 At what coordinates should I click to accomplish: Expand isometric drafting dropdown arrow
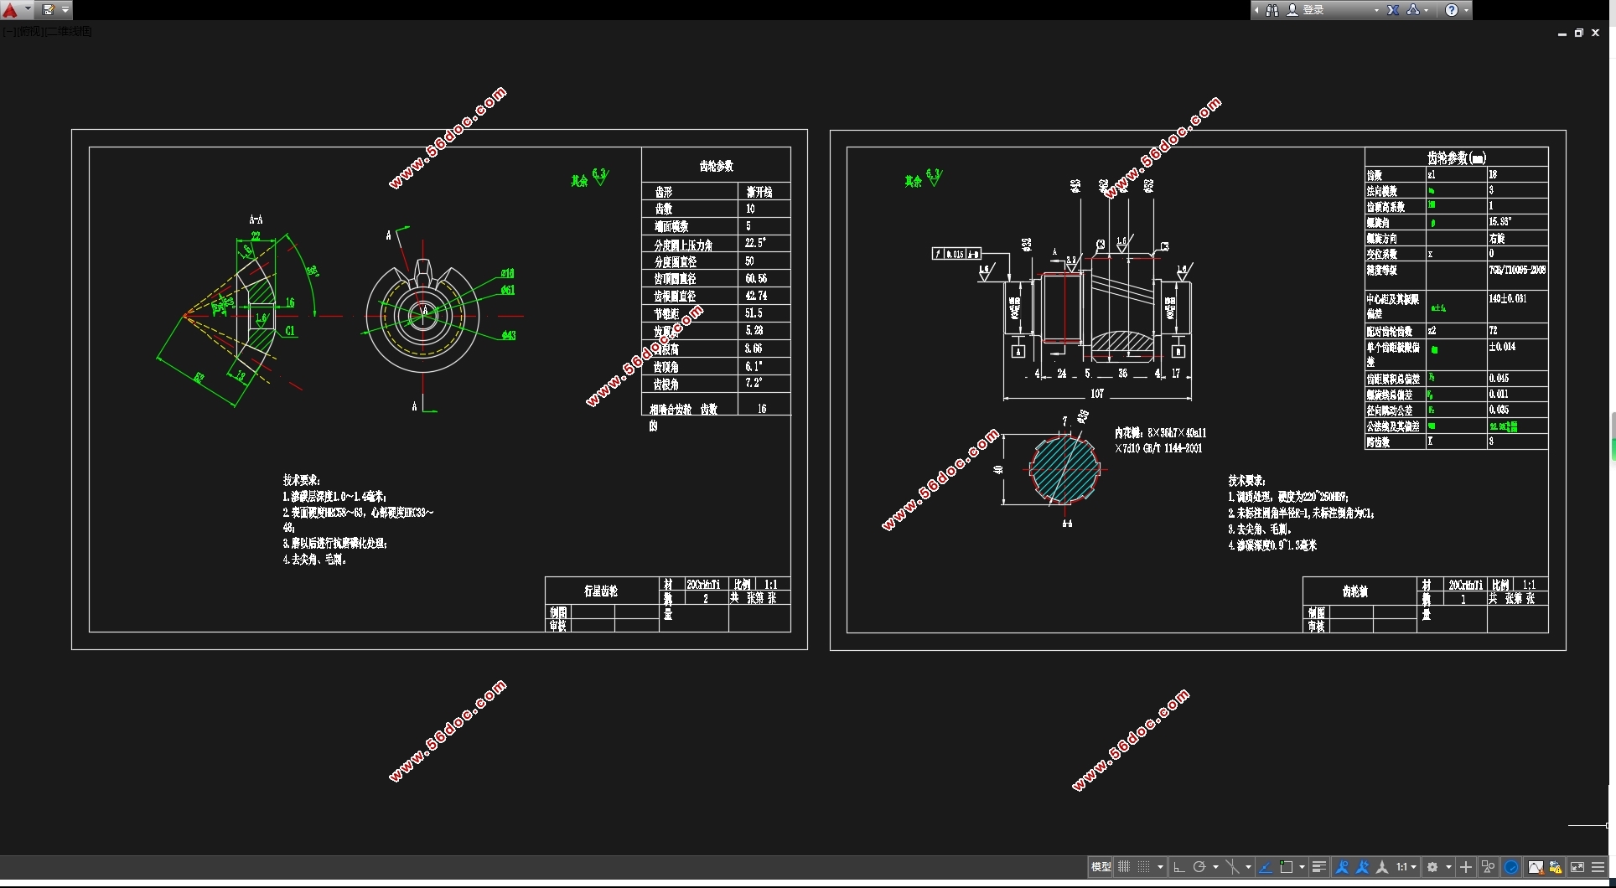(1249, 867)
